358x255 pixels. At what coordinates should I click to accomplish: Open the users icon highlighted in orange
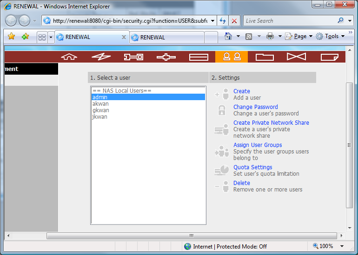point(231,57)
